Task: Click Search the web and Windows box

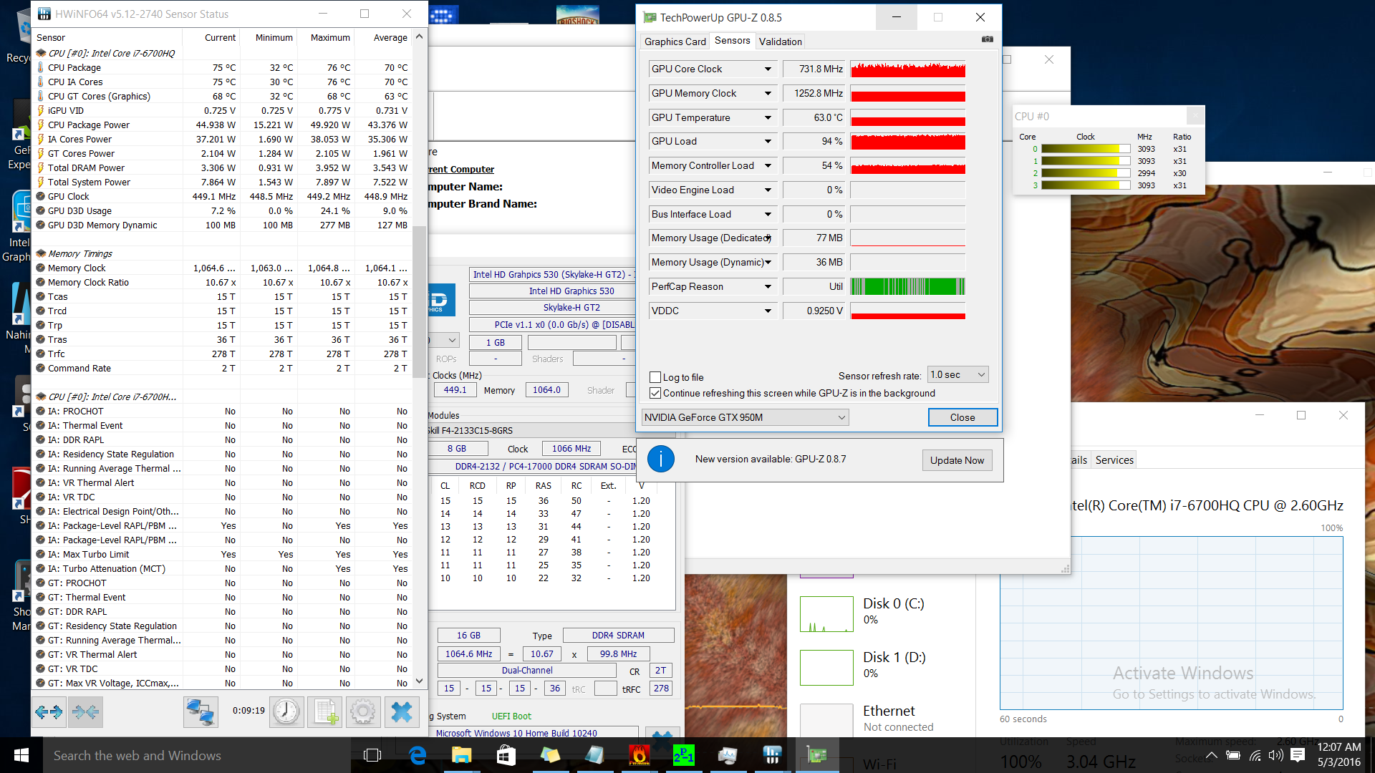Action: pyautogui.click(x=197, y=755)
